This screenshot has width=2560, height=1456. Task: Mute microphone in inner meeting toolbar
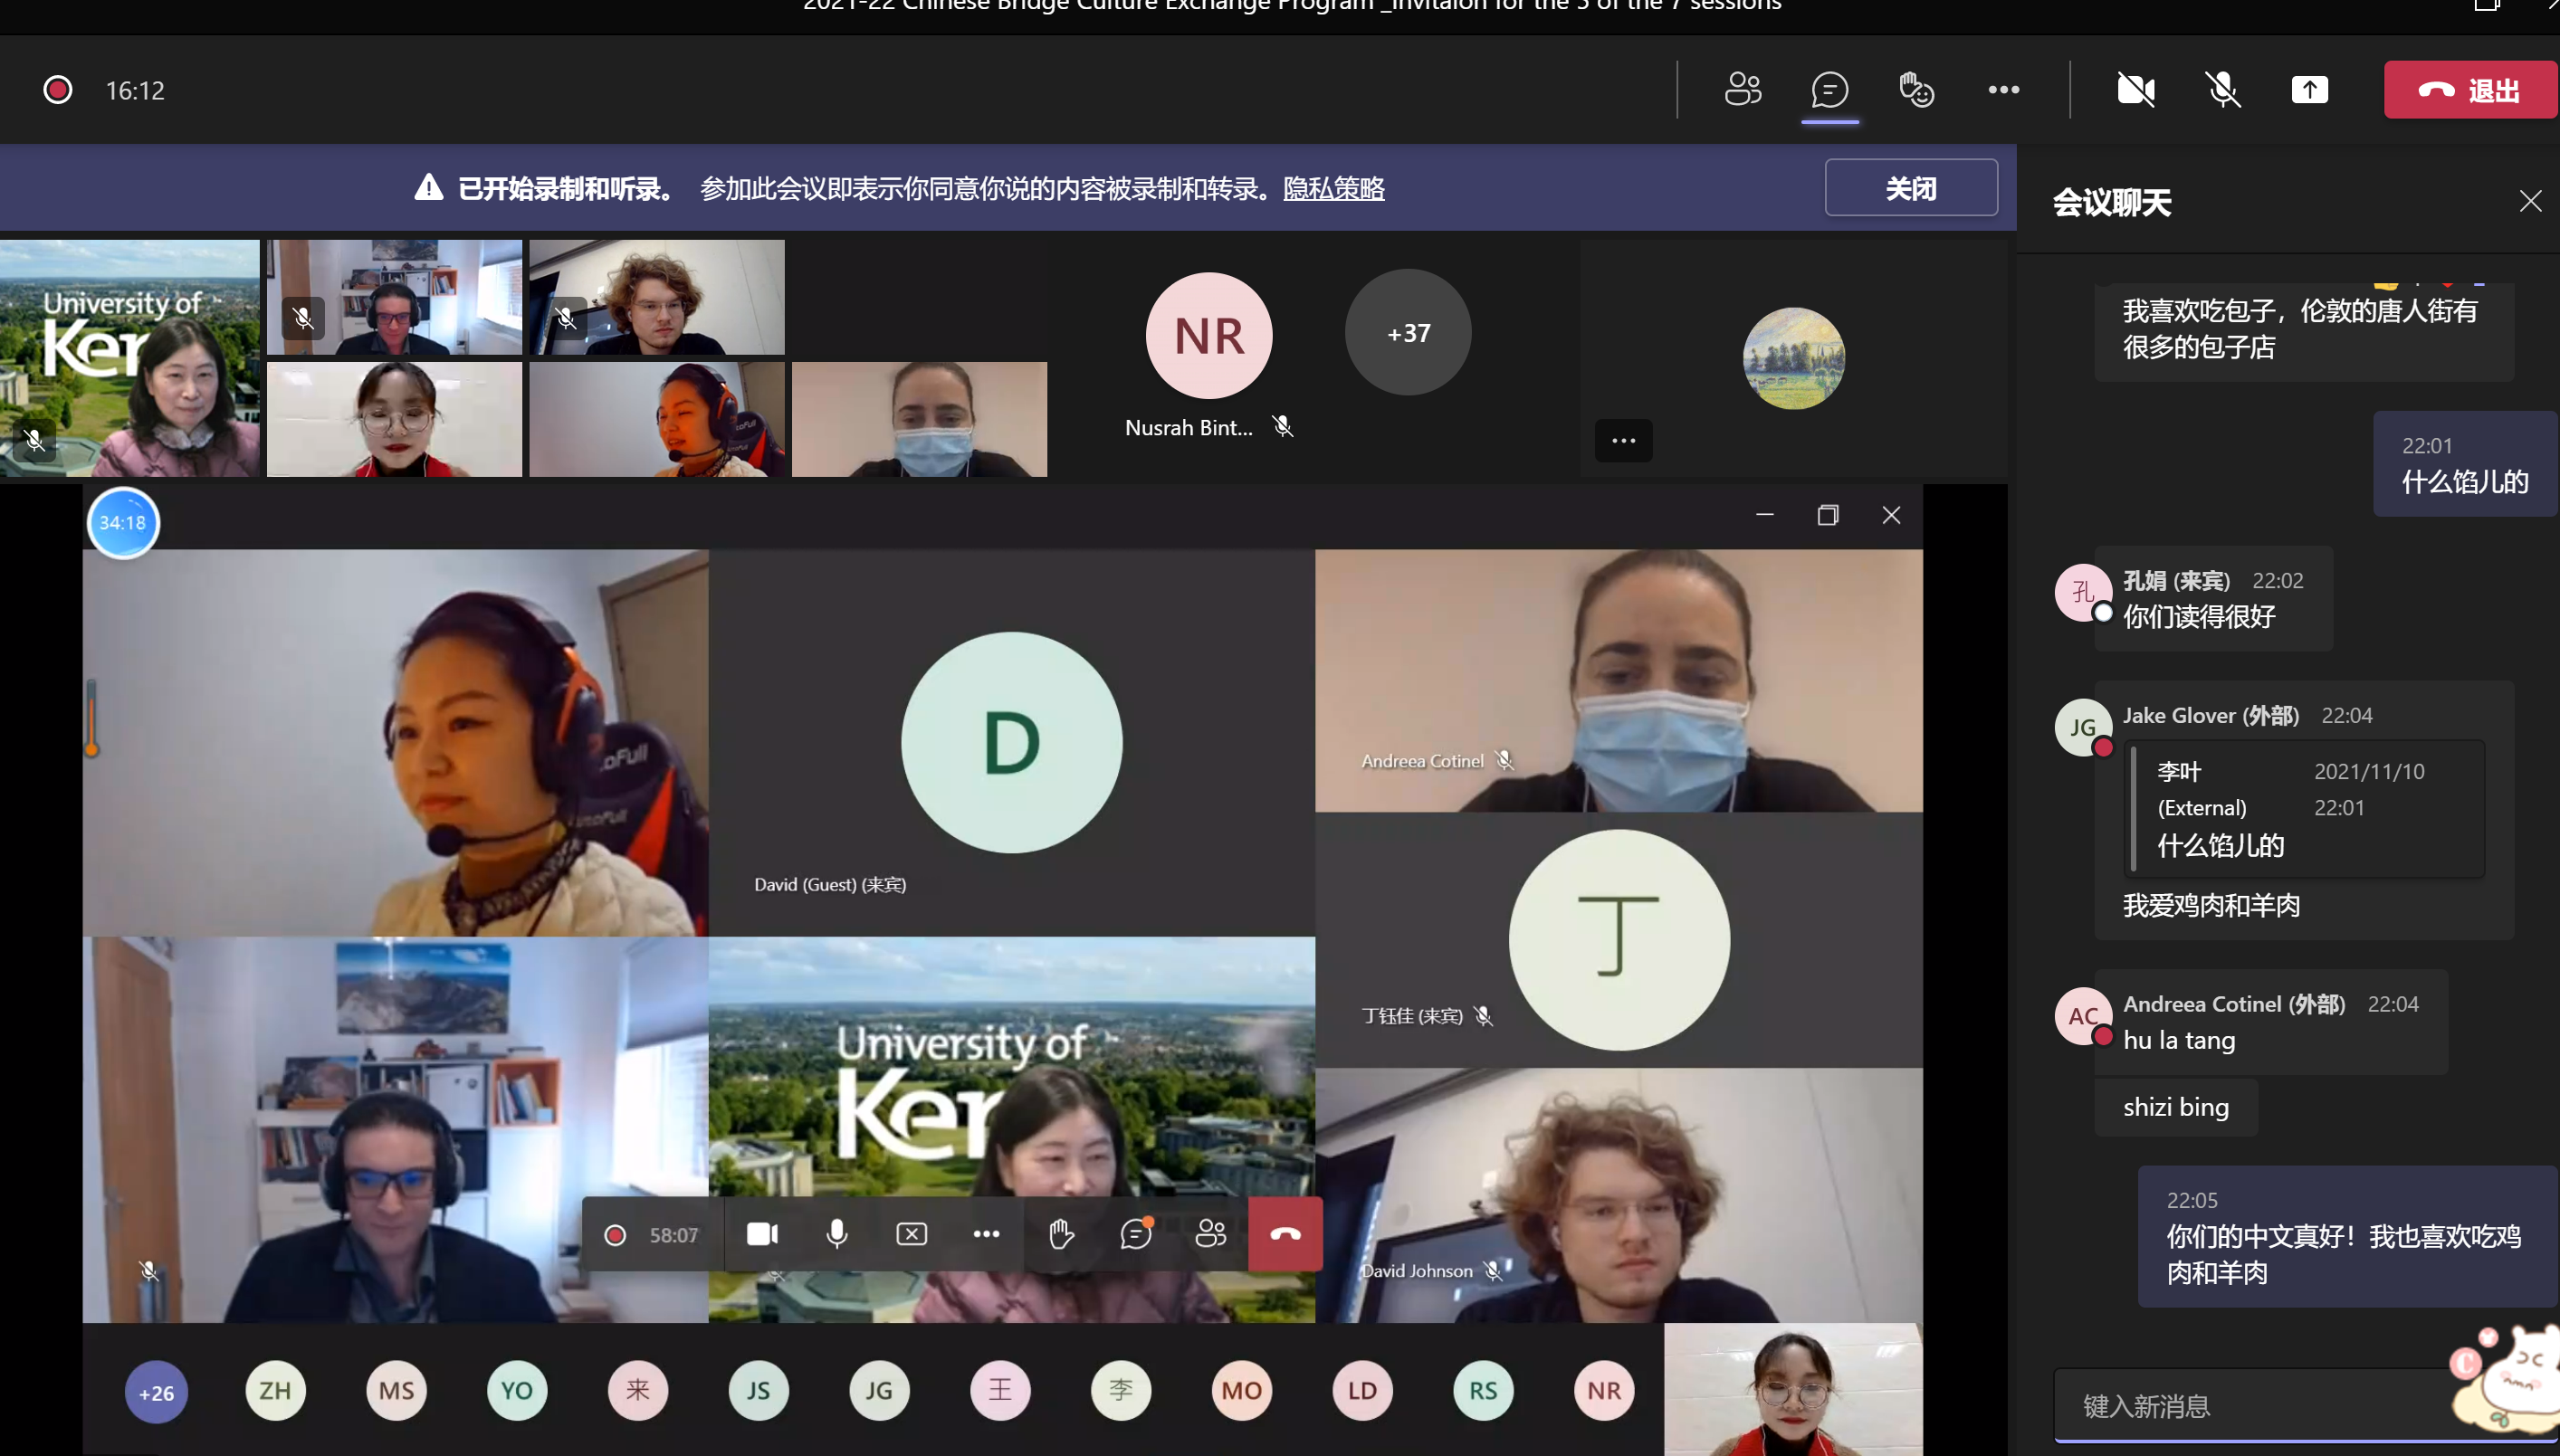837,1234
